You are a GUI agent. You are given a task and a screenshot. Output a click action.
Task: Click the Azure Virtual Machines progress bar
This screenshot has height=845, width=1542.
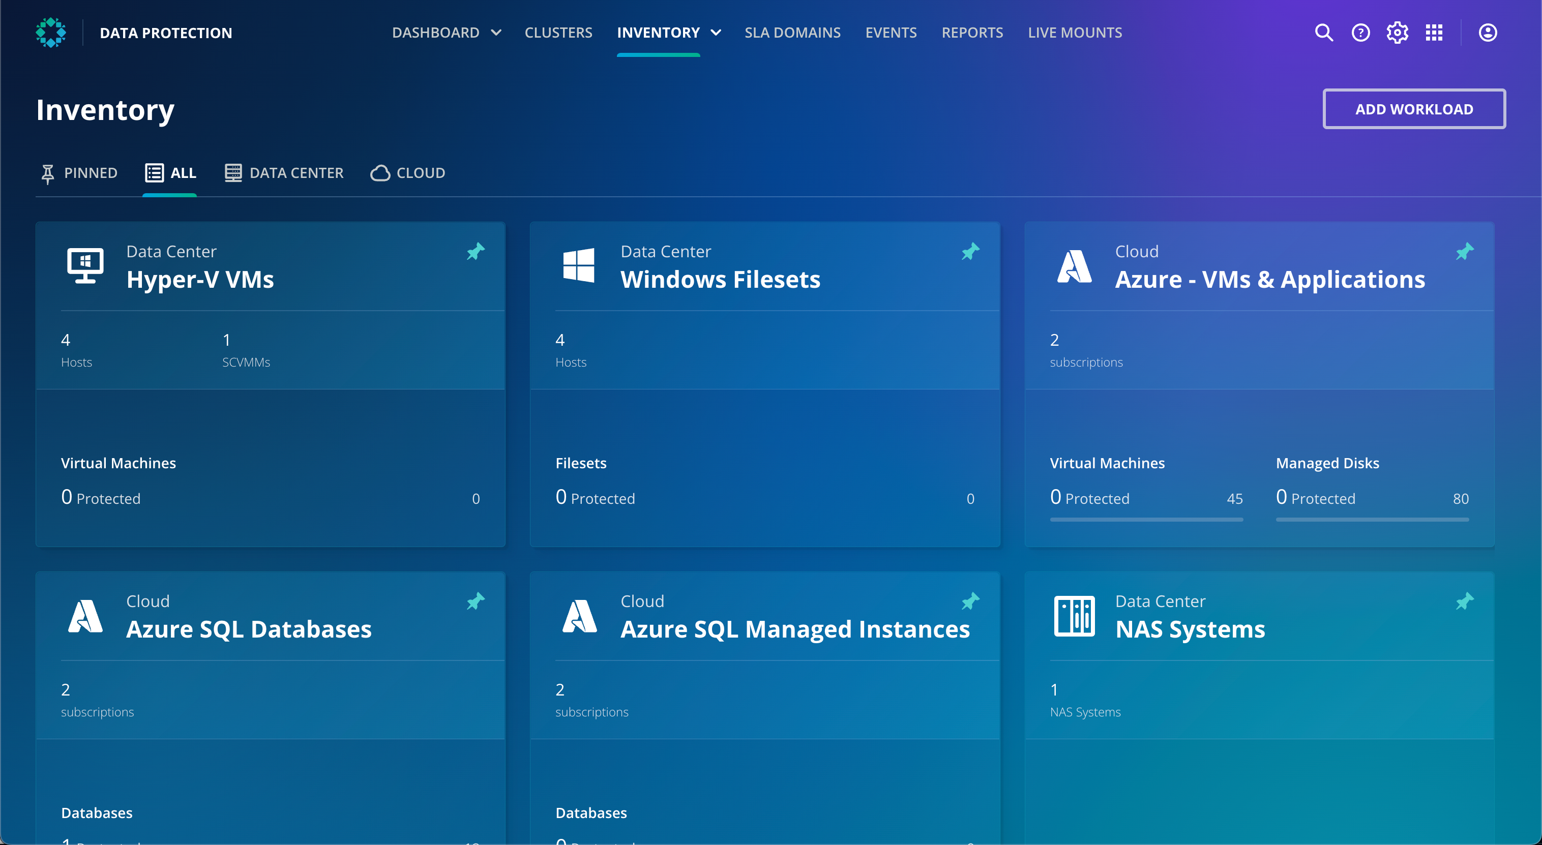1146,520
